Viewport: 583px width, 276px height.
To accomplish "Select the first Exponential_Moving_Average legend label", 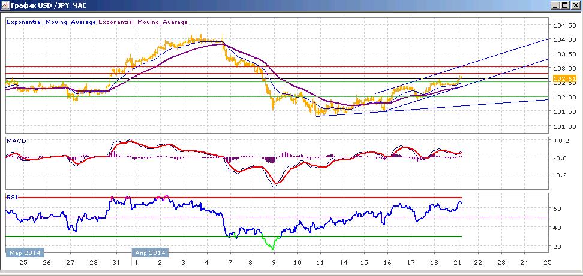I will click(52, 22).
